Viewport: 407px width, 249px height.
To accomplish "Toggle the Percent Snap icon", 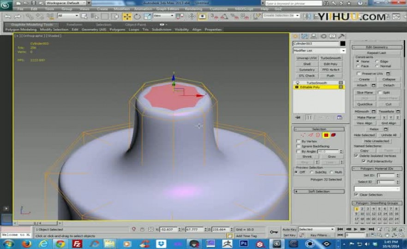I will (x=234, y=17).
